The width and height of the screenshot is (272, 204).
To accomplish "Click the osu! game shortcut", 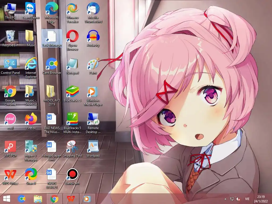I will tap(10, 121).
